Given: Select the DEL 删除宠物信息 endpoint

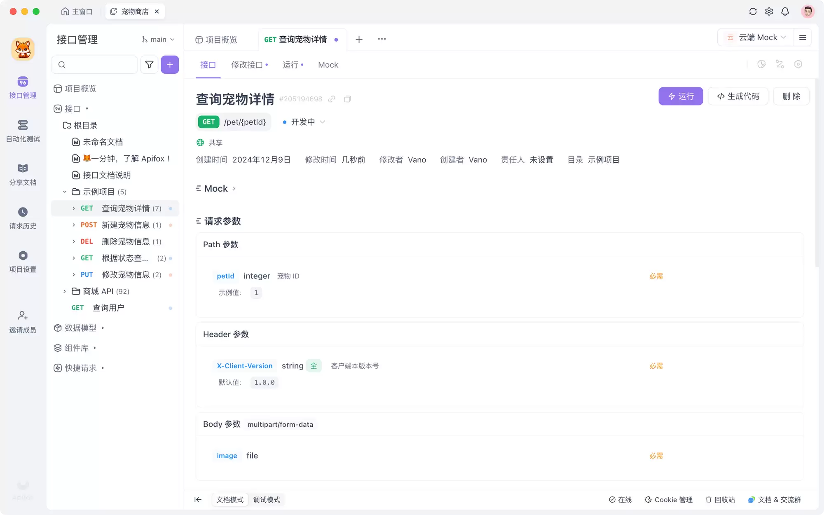Looking at the screenshot, I should pyautogui.click(x=115, y=242).
